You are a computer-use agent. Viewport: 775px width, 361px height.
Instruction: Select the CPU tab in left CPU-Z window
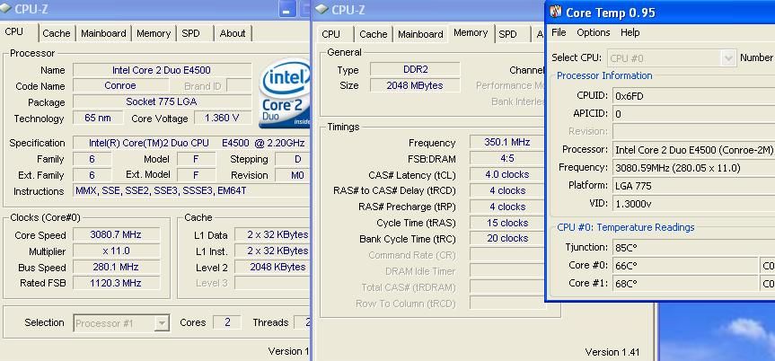click(x=14, y=32)
